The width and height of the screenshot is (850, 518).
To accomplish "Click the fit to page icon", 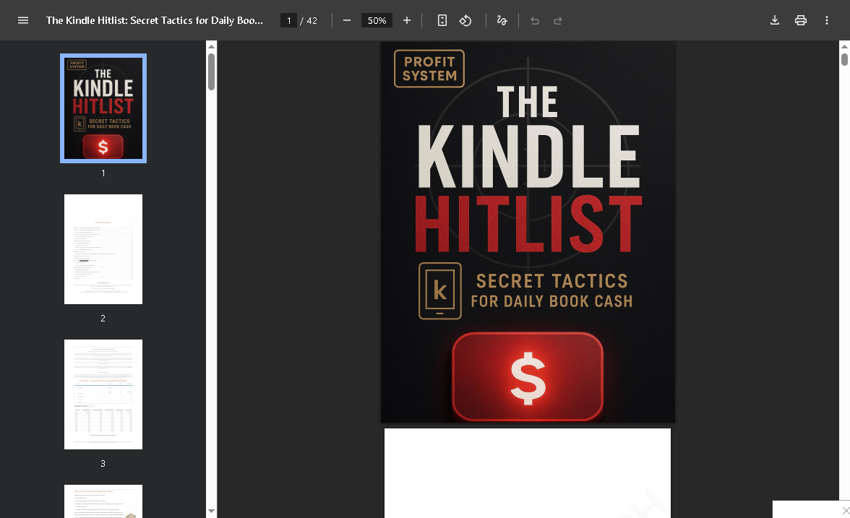I will click(x=442, y=20).
